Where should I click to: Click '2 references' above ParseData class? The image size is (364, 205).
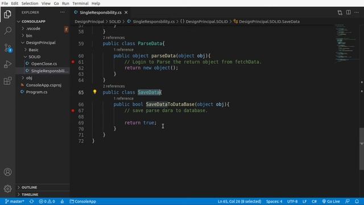114,38
